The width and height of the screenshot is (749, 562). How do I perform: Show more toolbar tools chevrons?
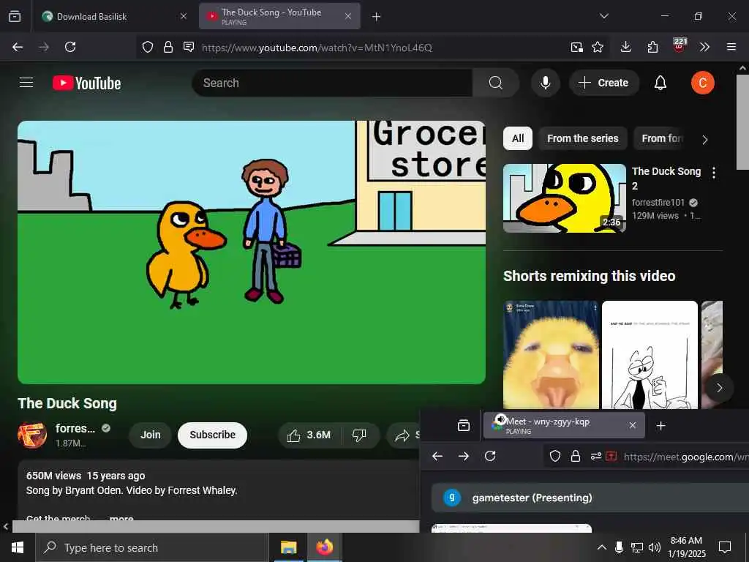[704, 47]
